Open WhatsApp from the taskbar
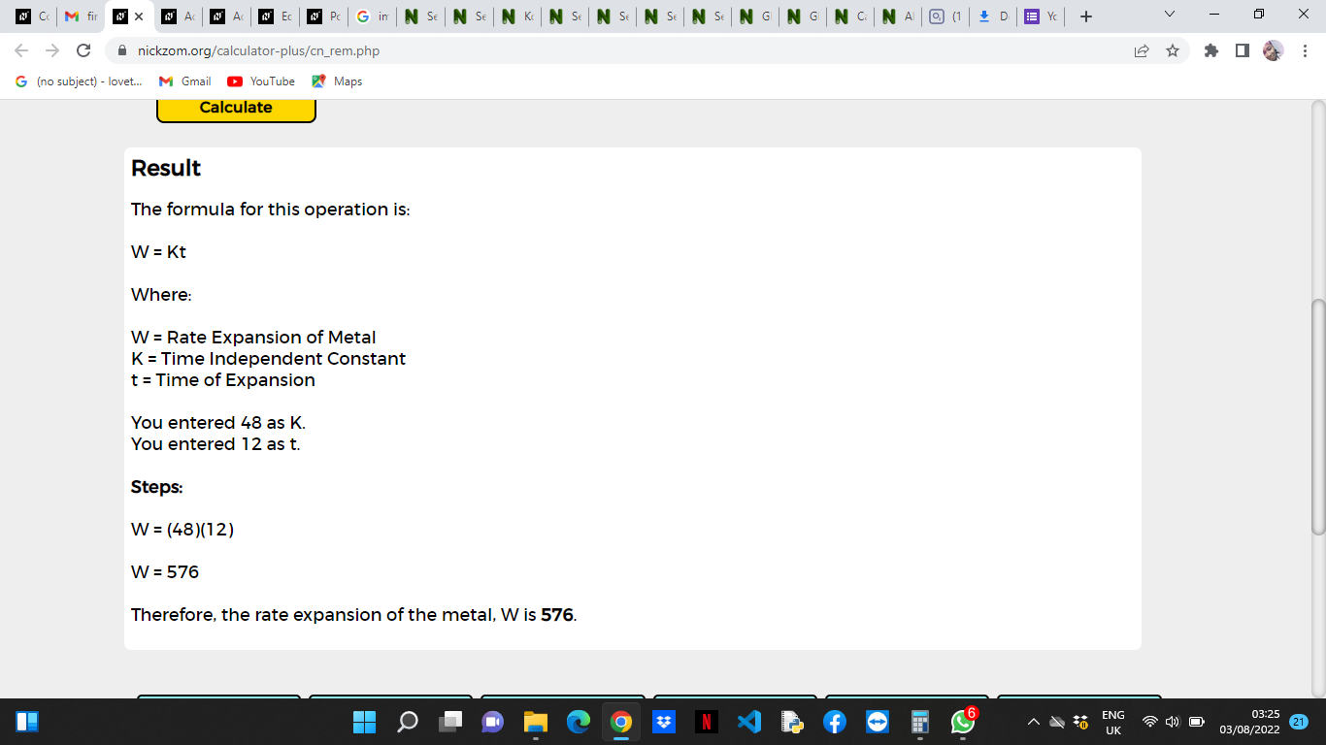The width and height of the screenshot is (1326, 745). coord(963,722)
